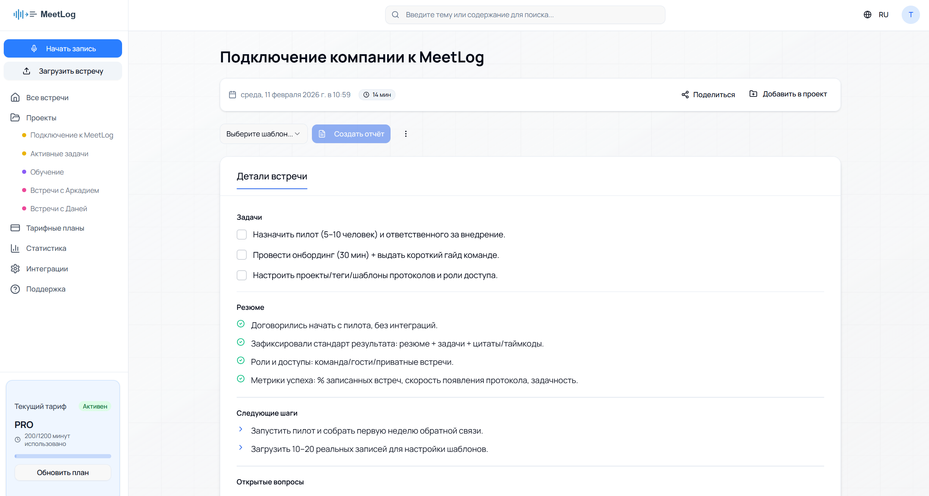Click the search field at the top
The width and height of the screenshot is (929, 496).
point(524,15)
